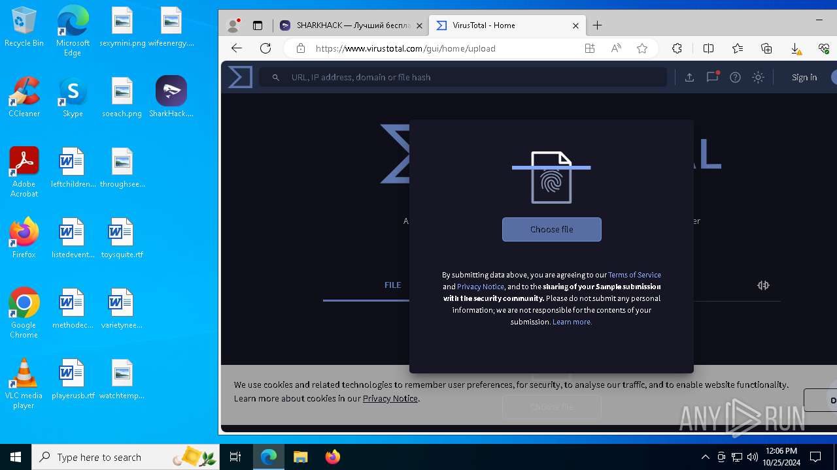Open Privacy Notice link in cookie banner
837x470 pixels.
click(x=390, y=398)
